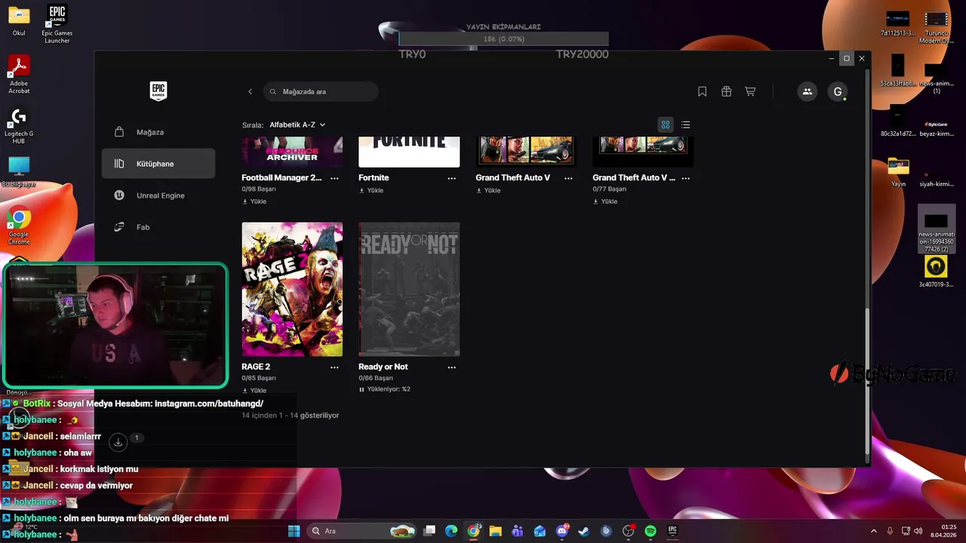Open the RAGE 2 cover thumbnail
The height and width of the screenshot is (543, 966).
[x=292, y=289]
